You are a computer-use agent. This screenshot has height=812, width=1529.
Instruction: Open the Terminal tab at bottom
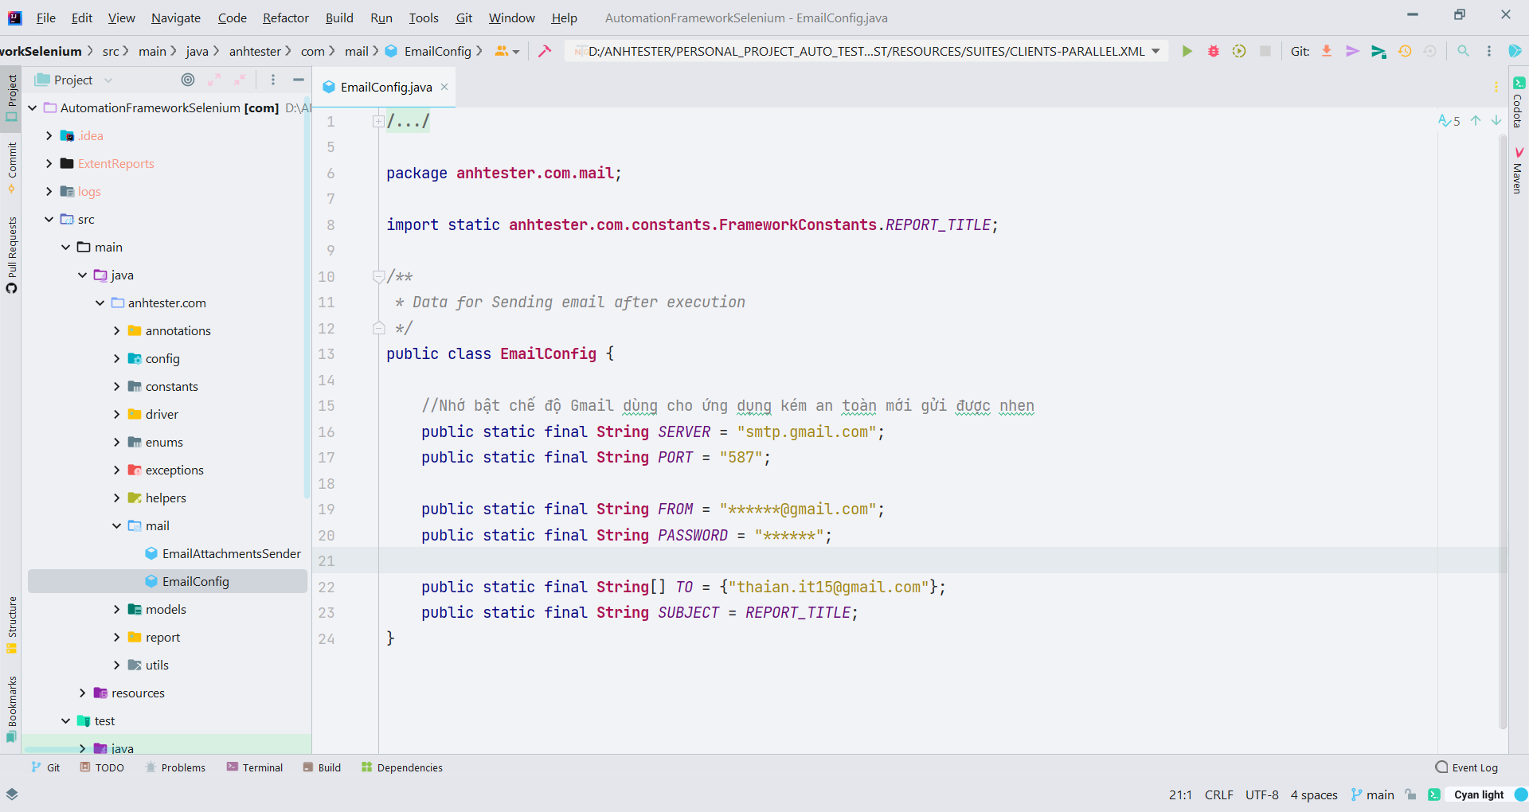[x=255, y=767]
